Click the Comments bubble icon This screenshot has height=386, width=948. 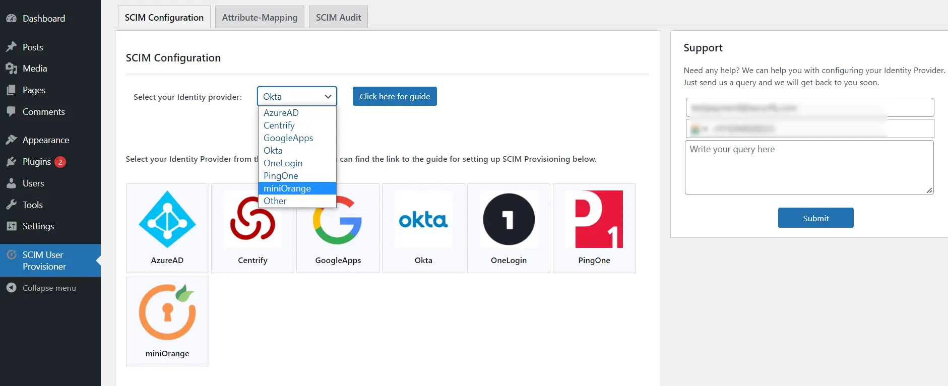coord(12,112)
